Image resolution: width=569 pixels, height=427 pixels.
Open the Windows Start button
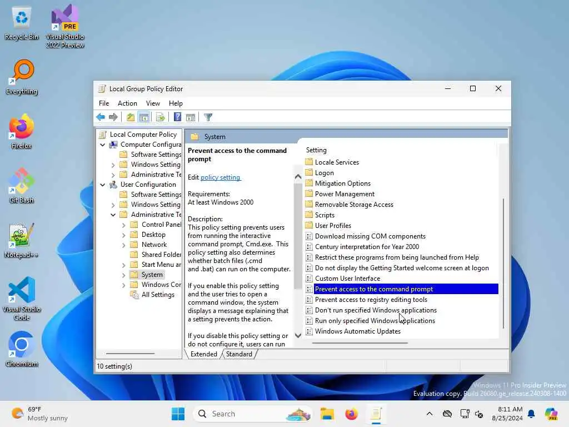click(x=178, y=414)
